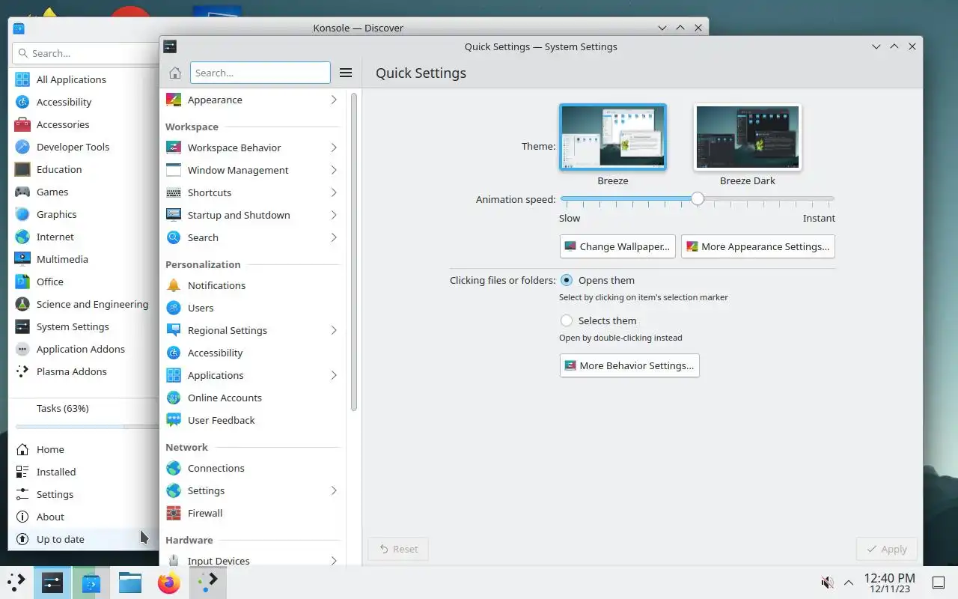Select the 'Opens them' radio button
This screenshot has height=599, width=958.
tap(567, 280)
